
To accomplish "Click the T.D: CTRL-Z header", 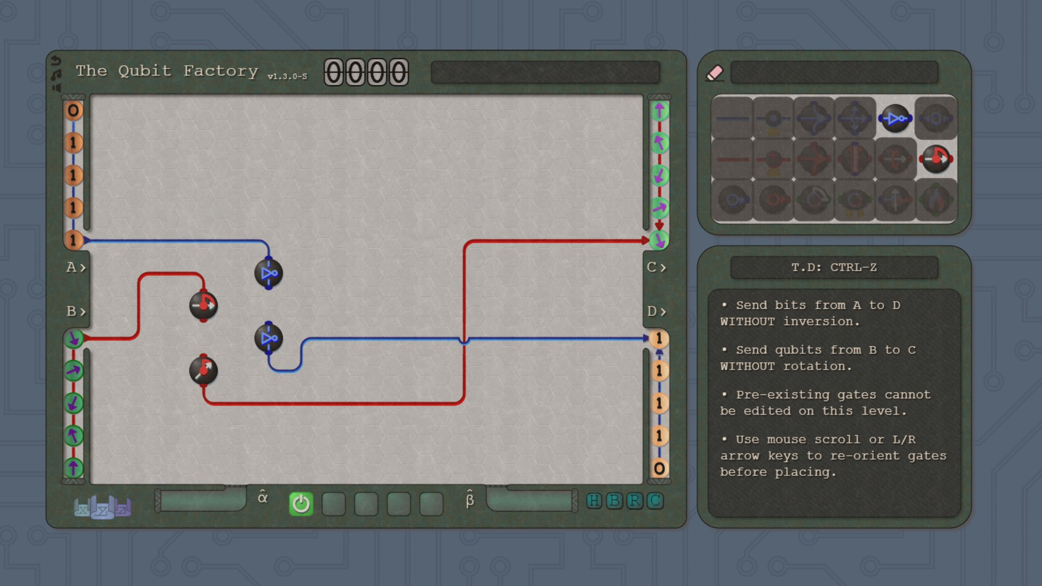I will (x=834, y=267).
